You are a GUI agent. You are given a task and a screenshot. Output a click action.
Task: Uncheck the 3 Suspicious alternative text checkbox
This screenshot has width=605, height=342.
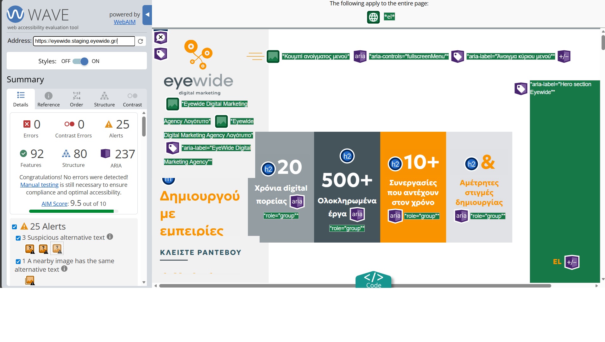18,238
